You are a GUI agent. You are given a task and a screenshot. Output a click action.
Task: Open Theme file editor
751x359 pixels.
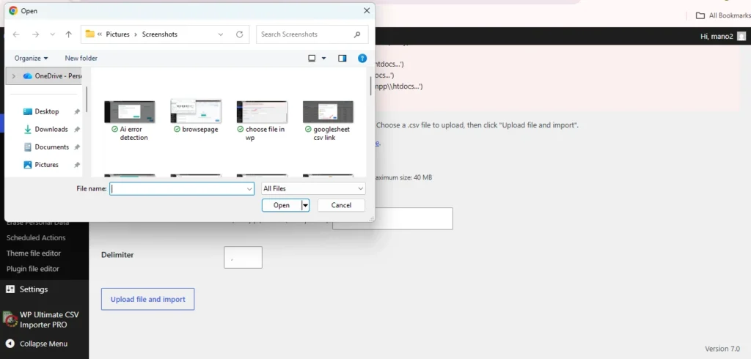34,253
